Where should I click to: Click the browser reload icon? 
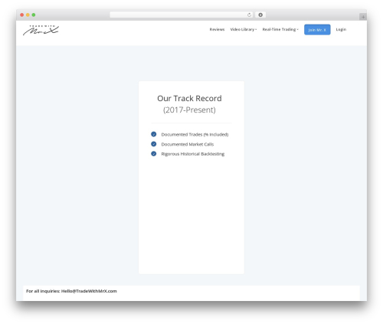coord(249,15)
